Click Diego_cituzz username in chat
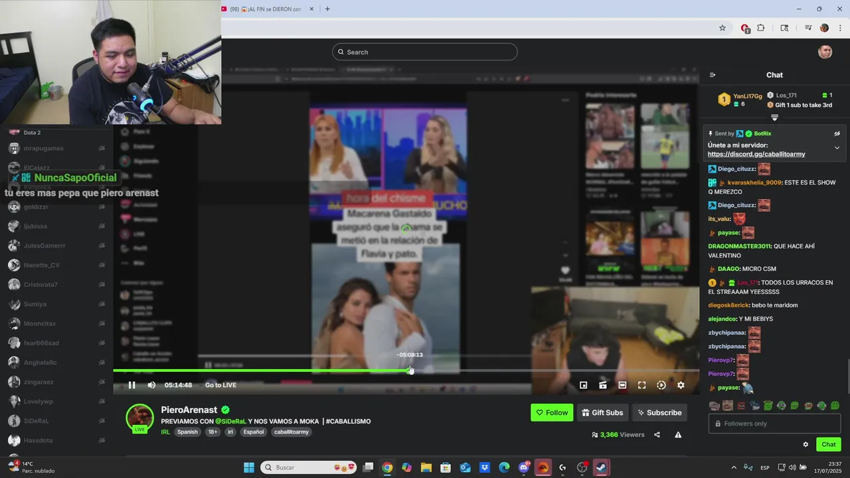The width and height of the screenshot is (850, 478). 736,169
